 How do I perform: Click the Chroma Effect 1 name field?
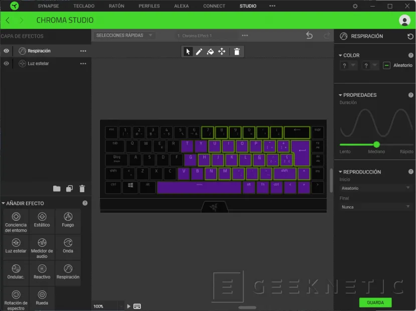pyautogui.click(x=206, y=36)
